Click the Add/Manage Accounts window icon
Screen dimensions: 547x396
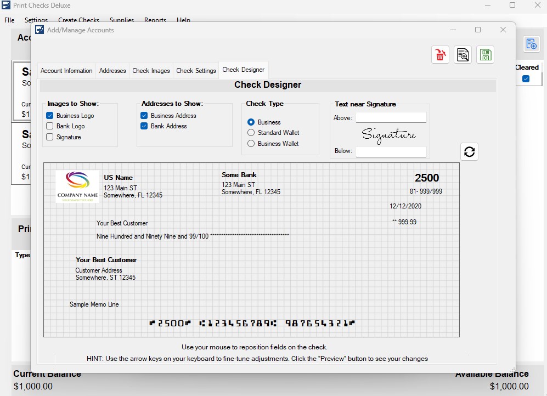coord(39,30)
